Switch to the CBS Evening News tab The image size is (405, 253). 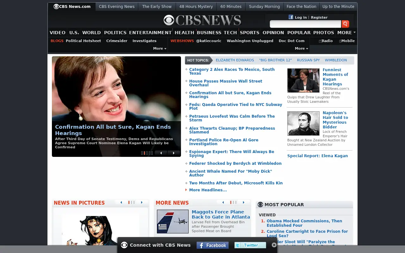pyautogui.click(x=117, y=7)
